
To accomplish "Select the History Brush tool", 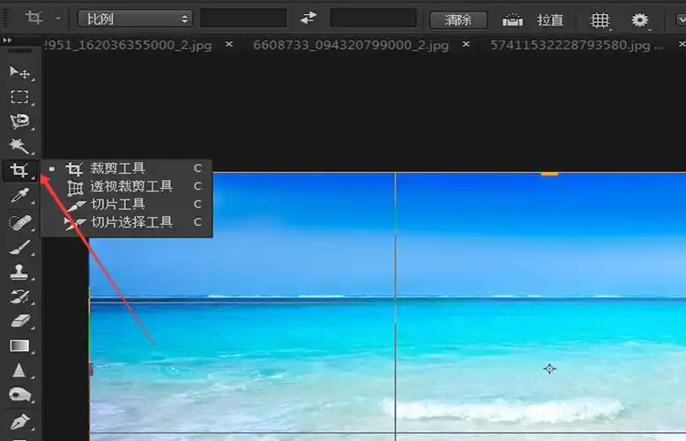I will tap(19, 296).
